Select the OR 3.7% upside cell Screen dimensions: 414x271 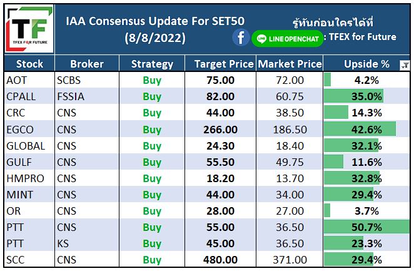[366, 211]
